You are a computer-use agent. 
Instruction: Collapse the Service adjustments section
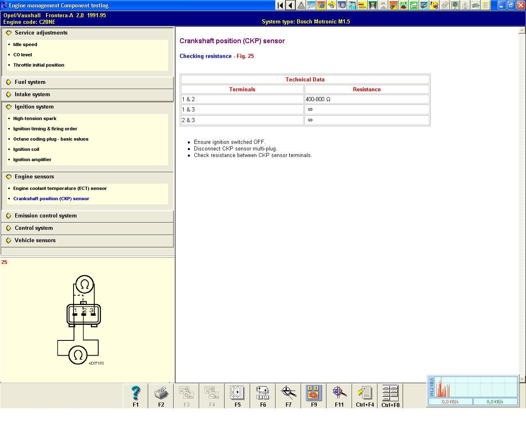(x=41, y=33)
